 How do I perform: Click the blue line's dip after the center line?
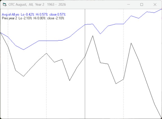click(100, 34)
